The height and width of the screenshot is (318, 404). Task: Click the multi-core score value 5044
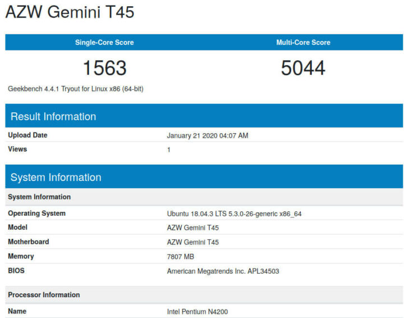303,68
